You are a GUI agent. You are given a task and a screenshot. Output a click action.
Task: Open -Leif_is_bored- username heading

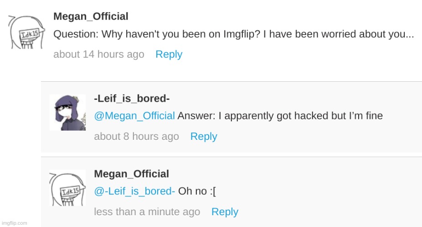(x=132, y=99)
